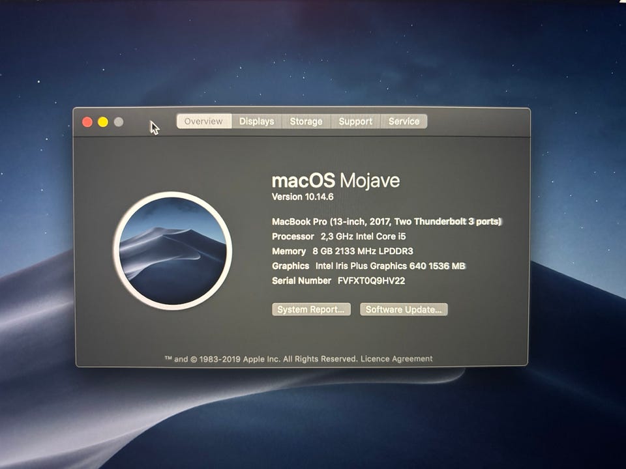Click the Memory 8 GB 2133 MHz LPDDR3 line
The width and height of the screenshot is (626, 469).
coord(342,251)
